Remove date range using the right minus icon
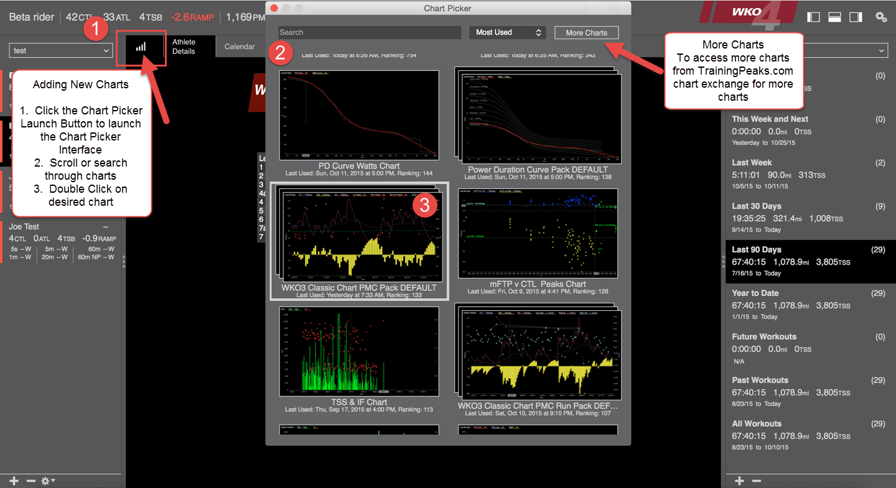This screenshot has height=488, width=896. 756,481
